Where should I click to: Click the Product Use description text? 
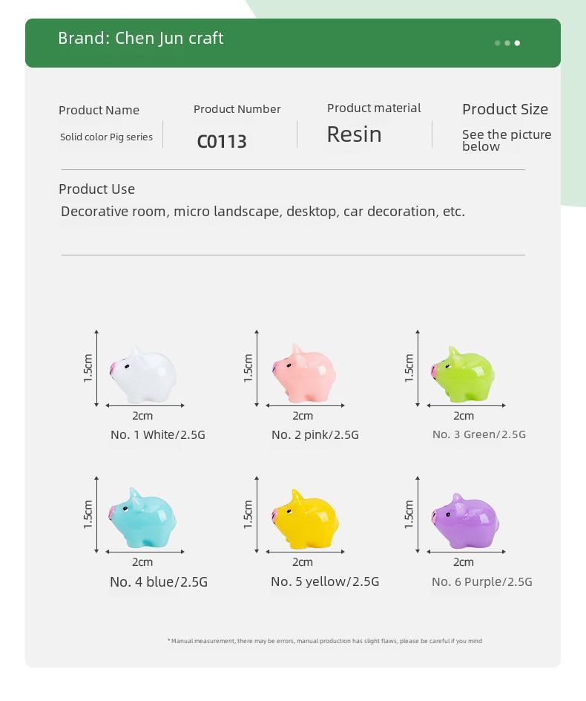pyautogui.click(x=263, y=211)
